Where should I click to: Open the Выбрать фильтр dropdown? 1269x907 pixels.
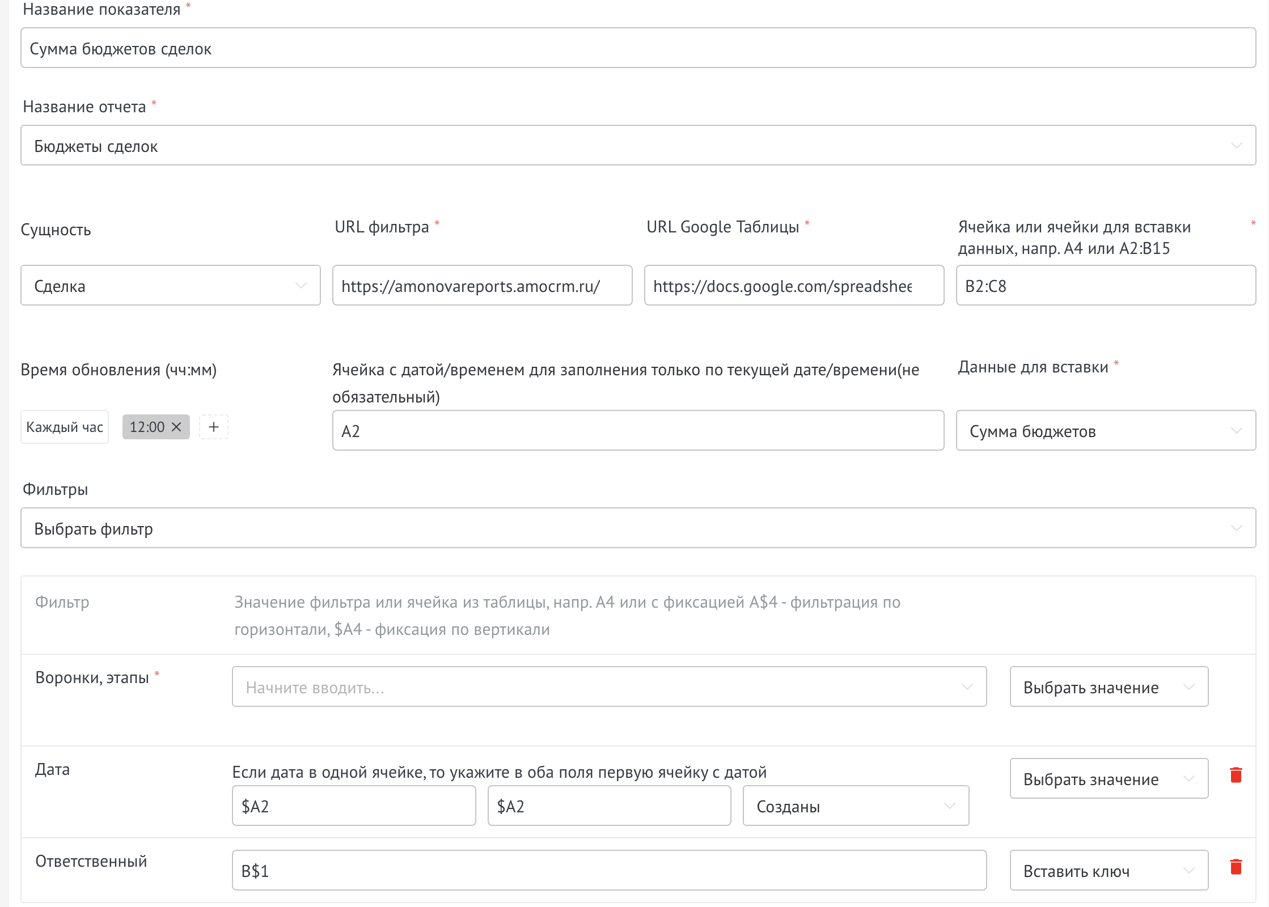pyautogui.click(x=638, y=528)
